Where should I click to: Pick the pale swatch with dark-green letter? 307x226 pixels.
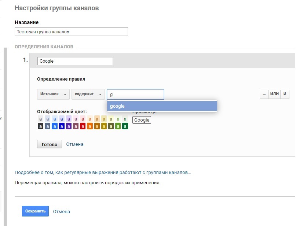coord(125,119)
